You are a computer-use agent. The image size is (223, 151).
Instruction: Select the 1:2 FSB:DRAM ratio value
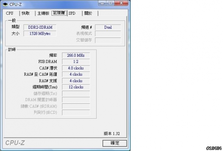76,62
